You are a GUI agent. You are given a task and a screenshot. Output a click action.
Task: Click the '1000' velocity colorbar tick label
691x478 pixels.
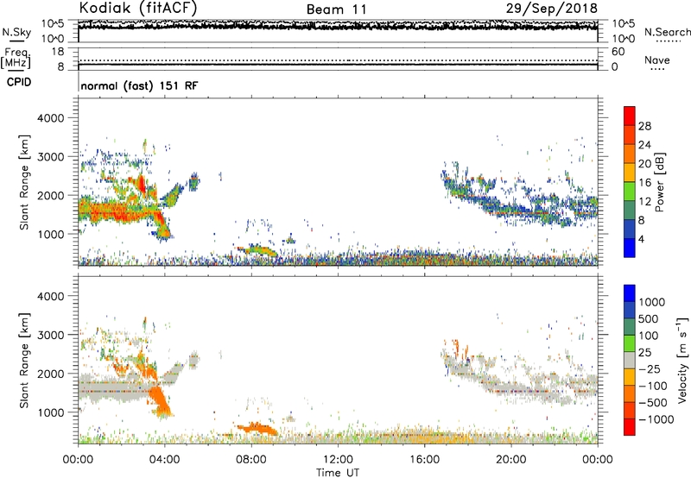pyautogui.click(x=652, y=302)
